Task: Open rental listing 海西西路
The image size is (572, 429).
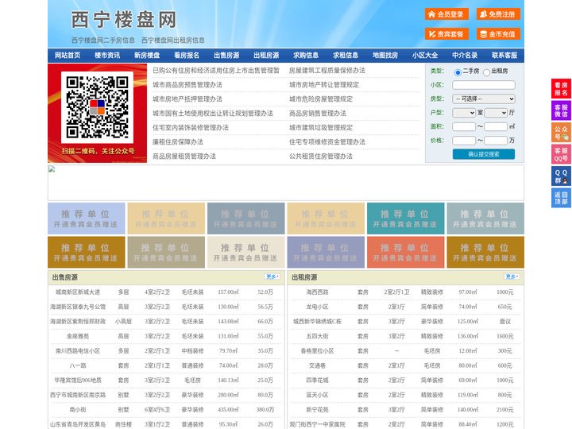Action: pos(317,292)
